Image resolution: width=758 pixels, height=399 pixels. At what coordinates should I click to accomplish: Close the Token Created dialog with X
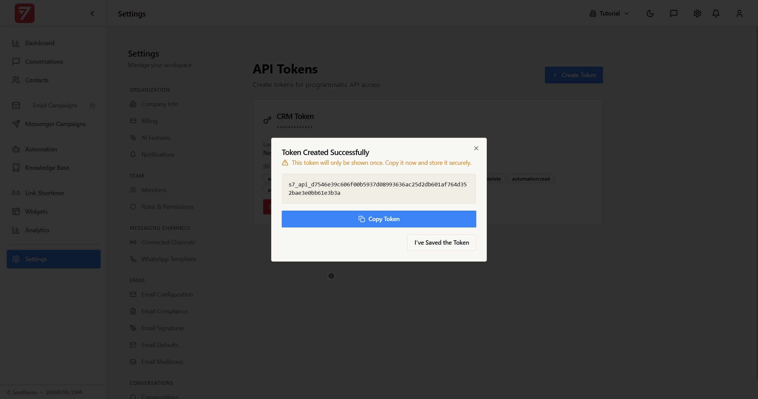coord(476,148)
